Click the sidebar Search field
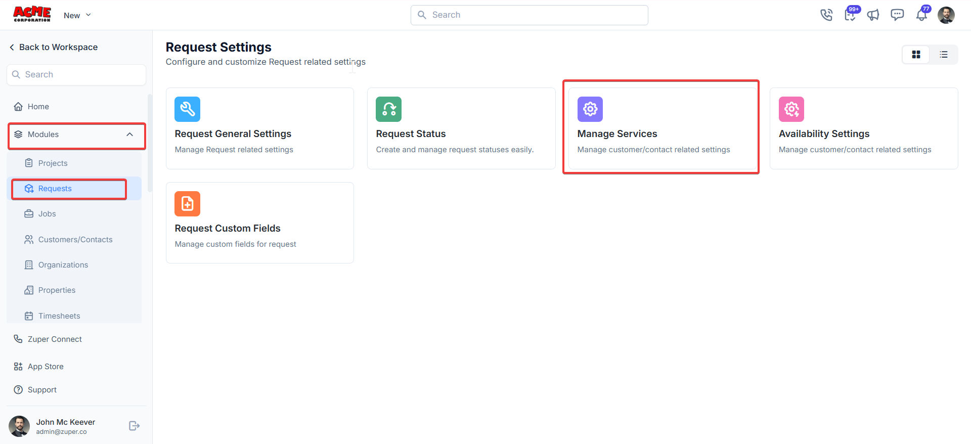The image size is (971, 444). tap(76, 75)
